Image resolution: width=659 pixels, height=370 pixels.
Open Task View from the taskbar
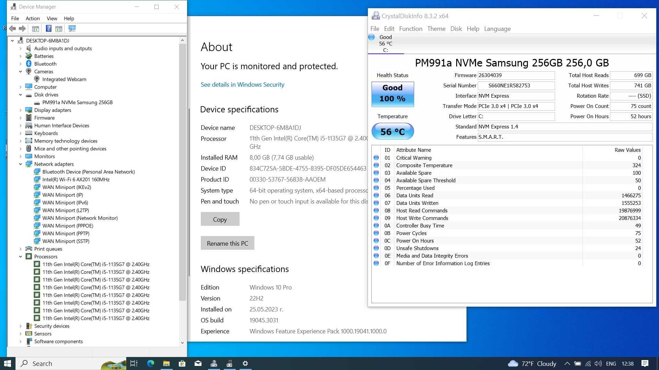(x=134, y=363)
